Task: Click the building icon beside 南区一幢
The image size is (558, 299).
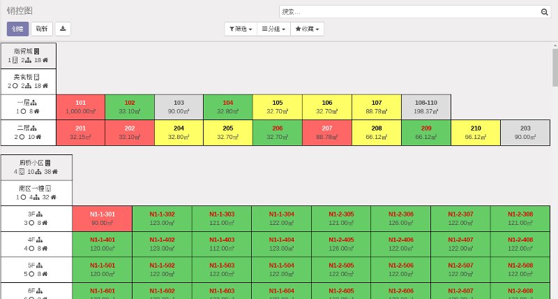Action: click(48, 189)
